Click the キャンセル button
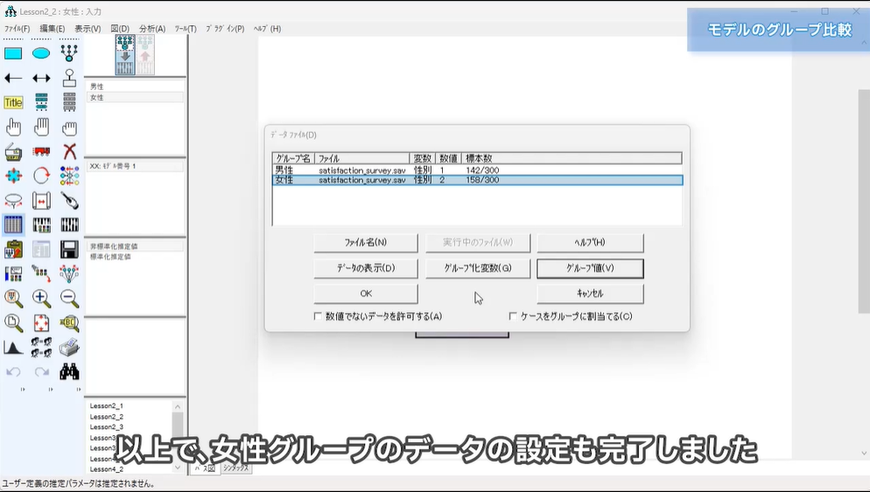870x492 pixels. 590,294
